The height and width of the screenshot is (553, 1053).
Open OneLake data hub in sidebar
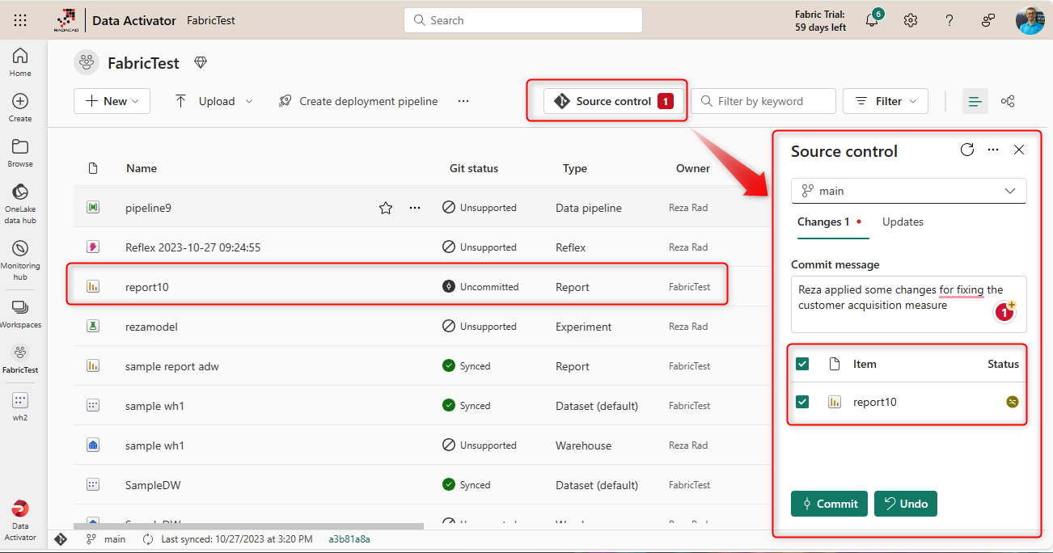tap(20, 203)
